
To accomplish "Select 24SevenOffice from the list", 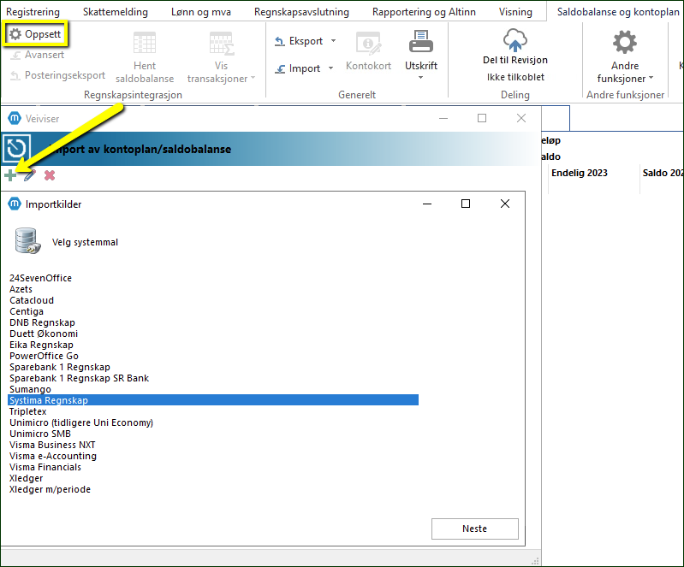I will (x=40, y=278).
